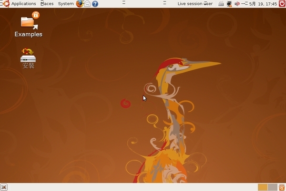
Task: Click the red power quit button
Action: (x=282, y=4)
